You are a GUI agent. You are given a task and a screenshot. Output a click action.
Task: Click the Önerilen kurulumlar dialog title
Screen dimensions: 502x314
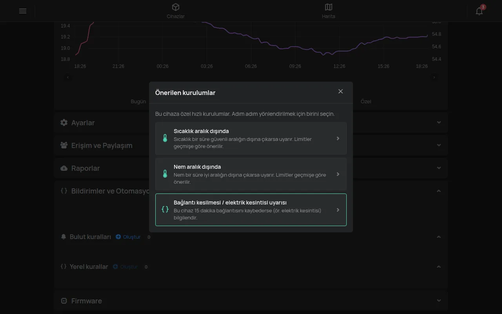coord(185,93)
